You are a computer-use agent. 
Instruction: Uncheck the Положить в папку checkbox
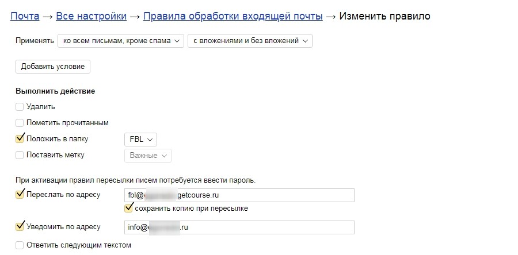pos(20,139)
